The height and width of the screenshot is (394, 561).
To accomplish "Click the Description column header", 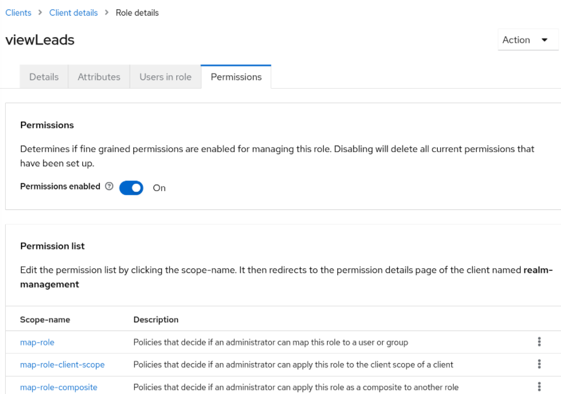I will tap(155, 319).
